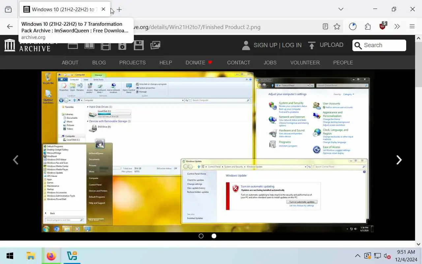Click the muted volume tray icon
This screenshot has height=264, width=422.
(x=388, y=256)
